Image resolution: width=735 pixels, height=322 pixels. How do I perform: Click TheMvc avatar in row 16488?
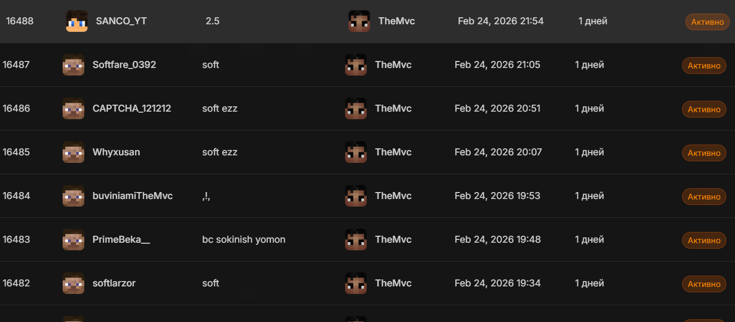pos(359,21)
